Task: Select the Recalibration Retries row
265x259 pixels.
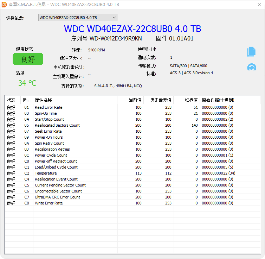Action: [x=132, y=149]
